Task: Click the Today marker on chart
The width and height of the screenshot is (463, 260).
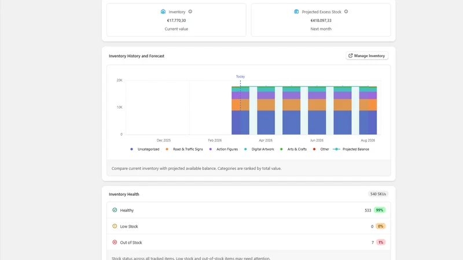Action: pos(240,76)
